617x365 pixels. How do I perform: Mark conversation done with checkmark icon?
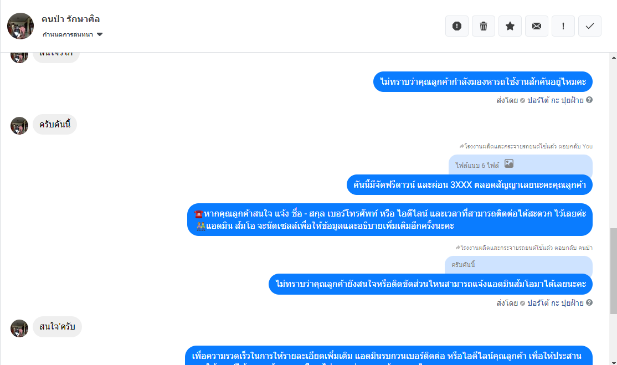pyautogui.click(x=590, y=26)
